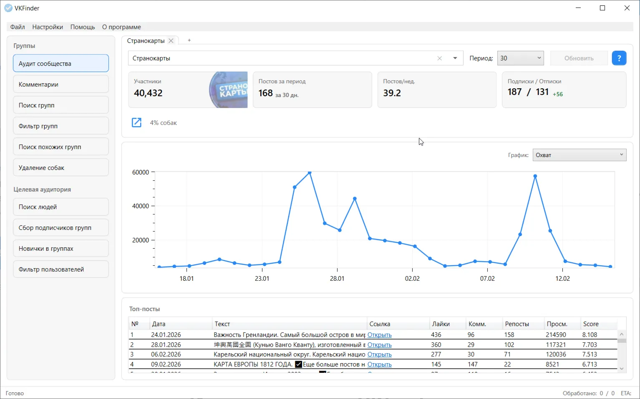Click the blue question mark help button
Image resolution: width=640 pixels, height=399 pixels.
(x=619, y=58)
